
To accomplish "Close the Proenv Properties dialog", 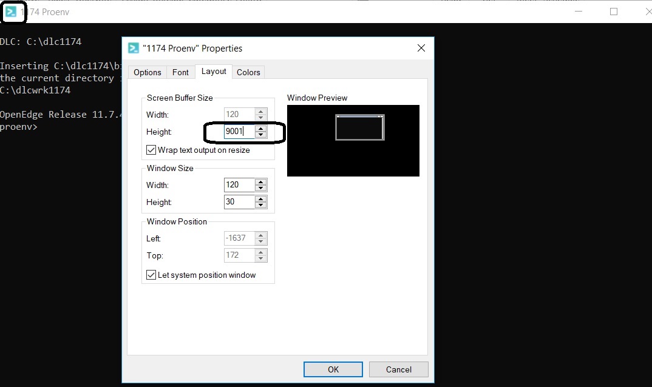I will pyautogui.click(x=421, y=49).
